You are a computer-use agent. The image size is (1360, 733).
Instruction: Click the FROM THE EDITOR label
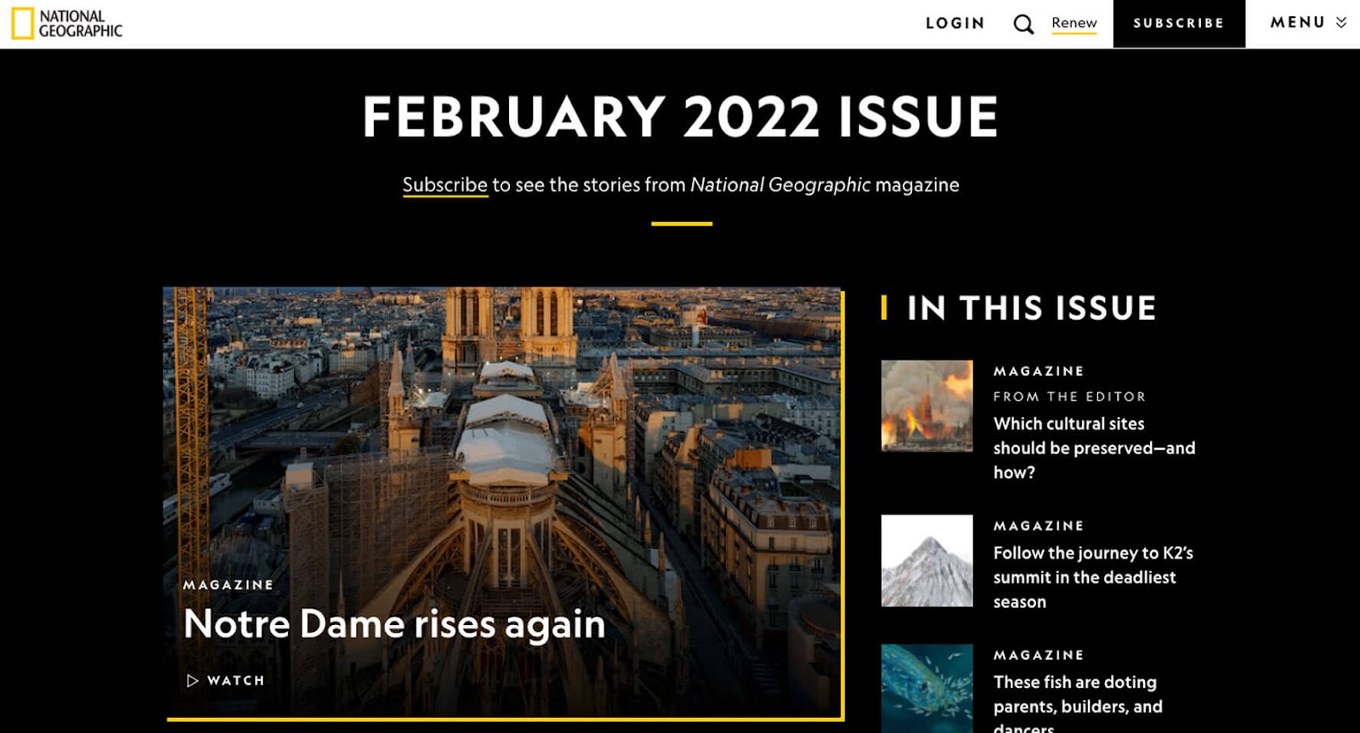tap(1069, 396)
